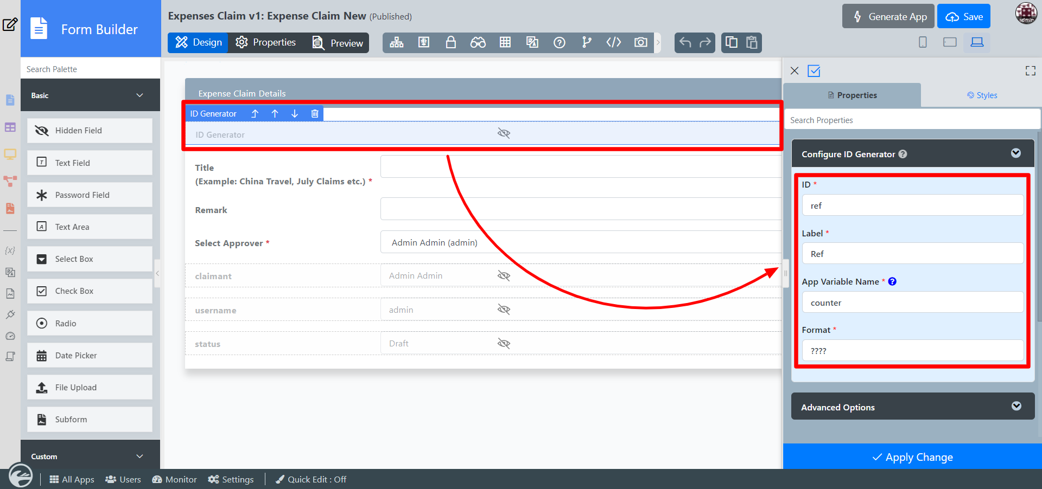
Task: Move the ID Generator element down
Action: 295,113
